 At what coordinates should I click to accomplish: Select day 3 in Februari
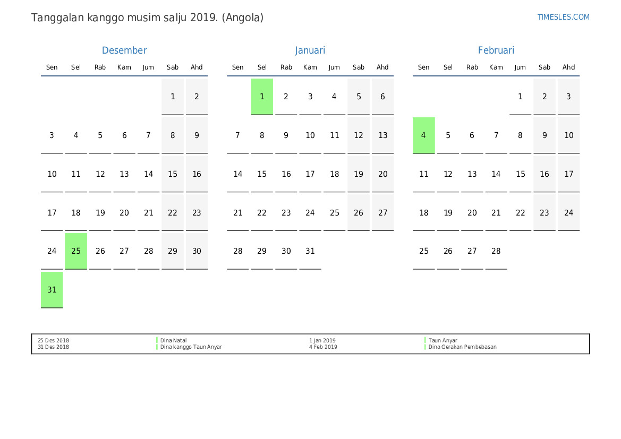[569, 97]
